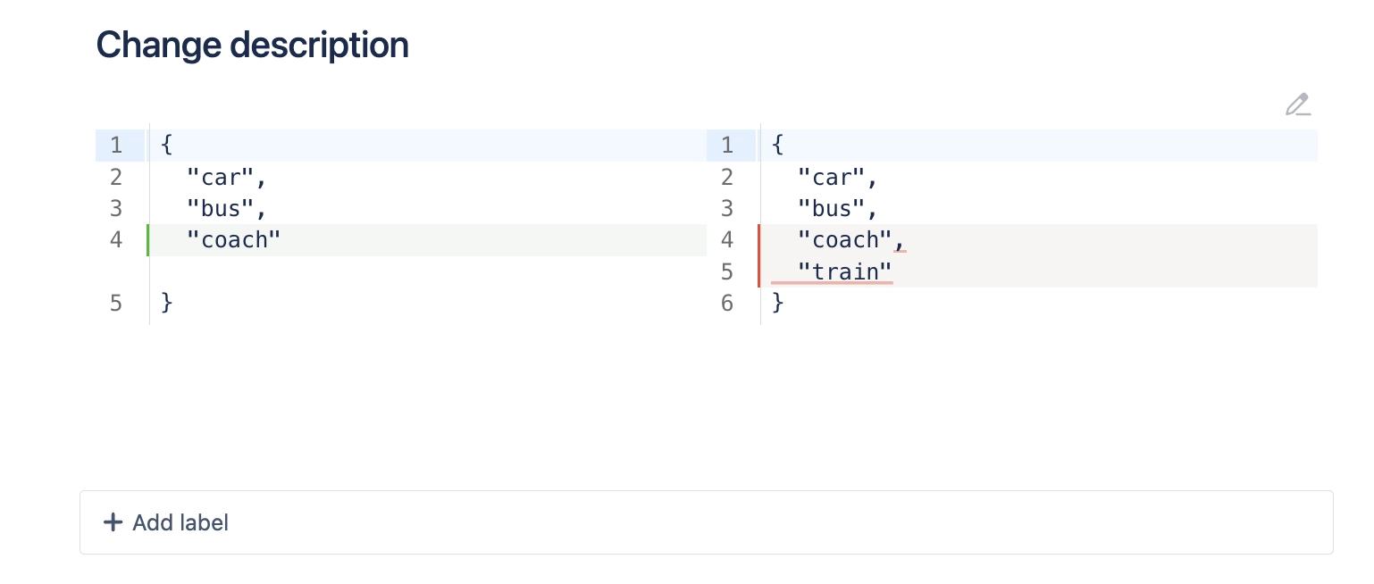Select line number 4 in the left pane
This screenshot has height=584, width=1374.
(x=116, y=240)
